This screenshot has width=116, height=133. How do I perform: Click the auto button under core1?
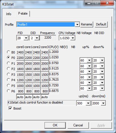click(29, 97)
